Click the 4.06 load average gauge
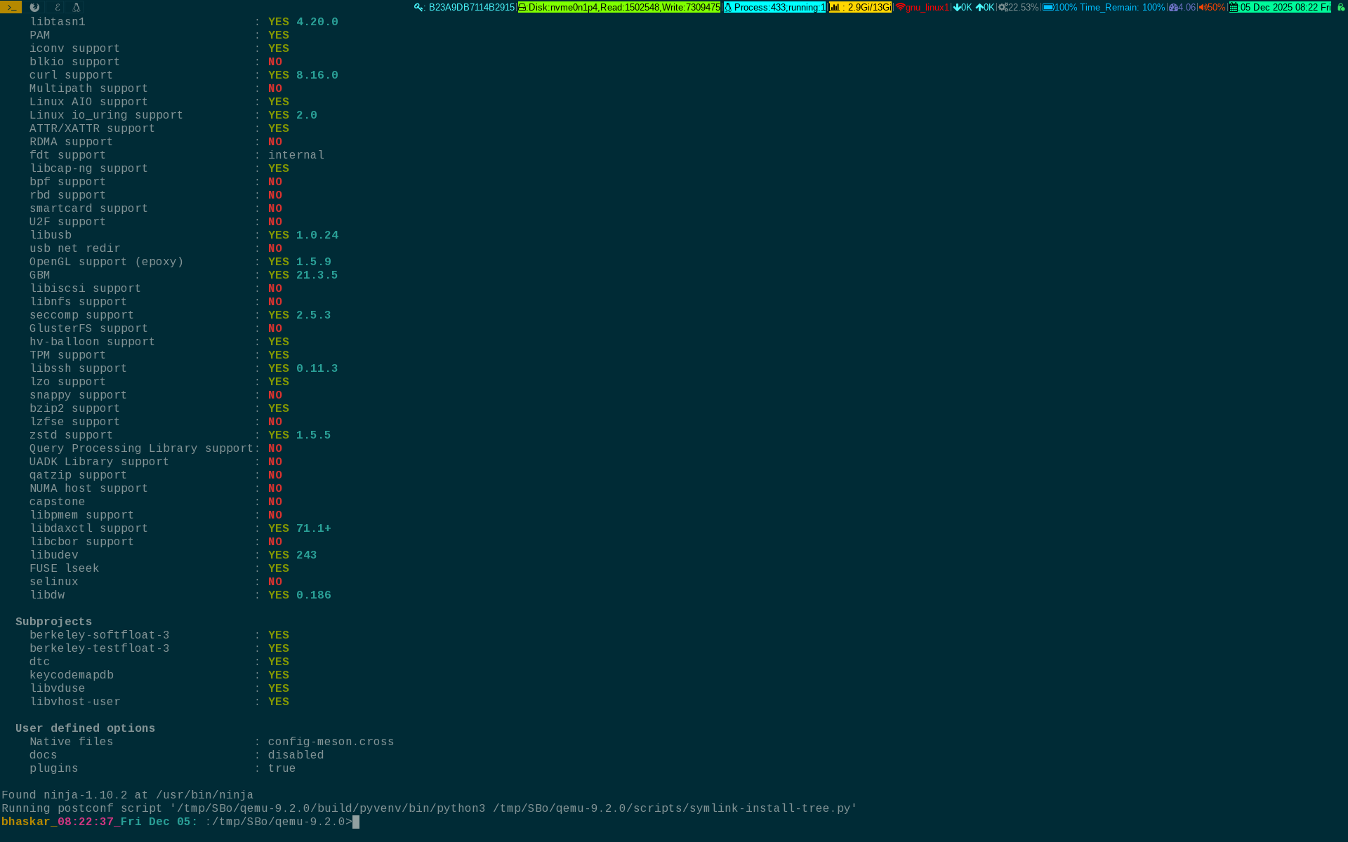Image resolution: width=1348 pixels, height=842 pixels. [1182, 7]
